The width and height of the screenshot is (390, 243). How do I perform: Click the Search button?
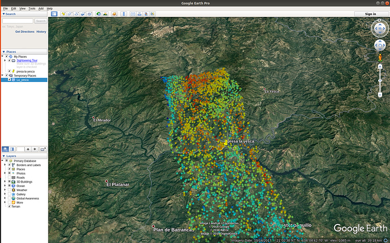[x=41, y=21]
